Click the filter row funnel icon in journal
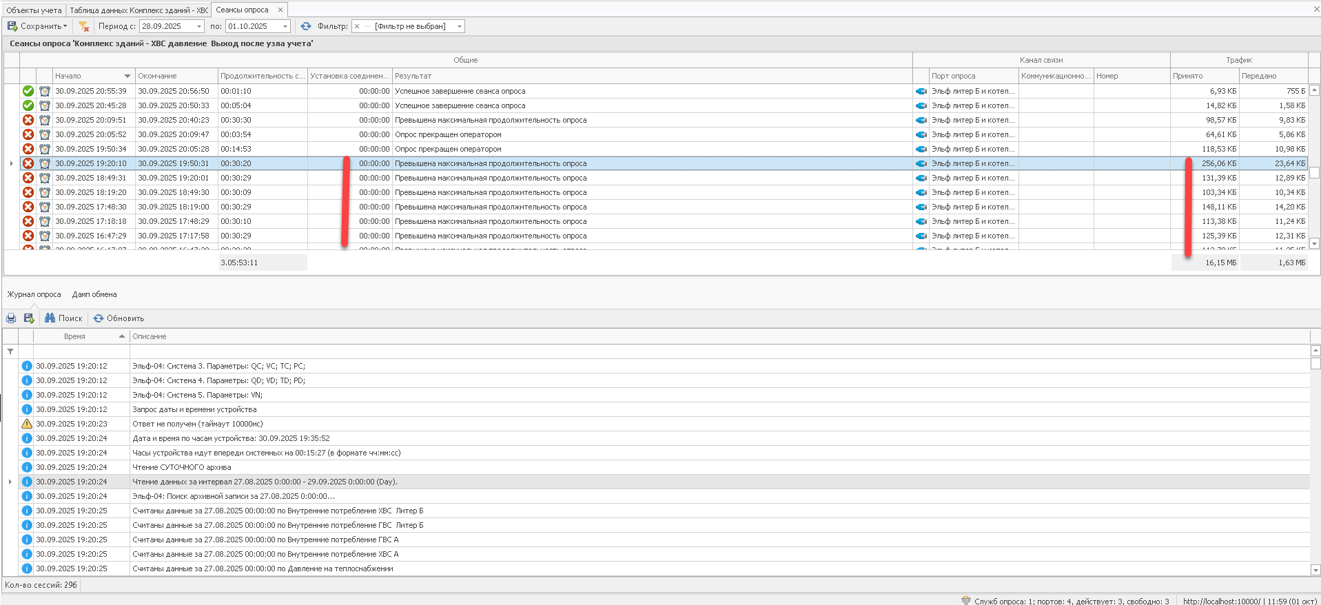The image size is (1321, 605). [x=10, y=351]
